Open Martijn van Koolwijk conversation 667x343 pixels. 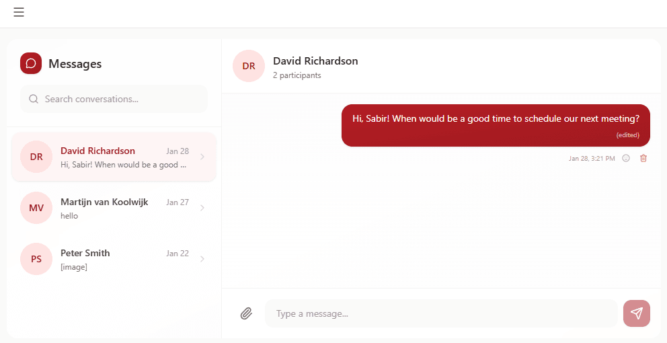coord(104,202)
